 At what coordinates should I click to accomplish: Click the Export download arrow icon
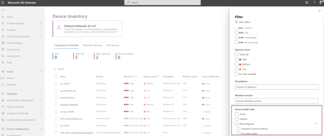tap(55, 69)
